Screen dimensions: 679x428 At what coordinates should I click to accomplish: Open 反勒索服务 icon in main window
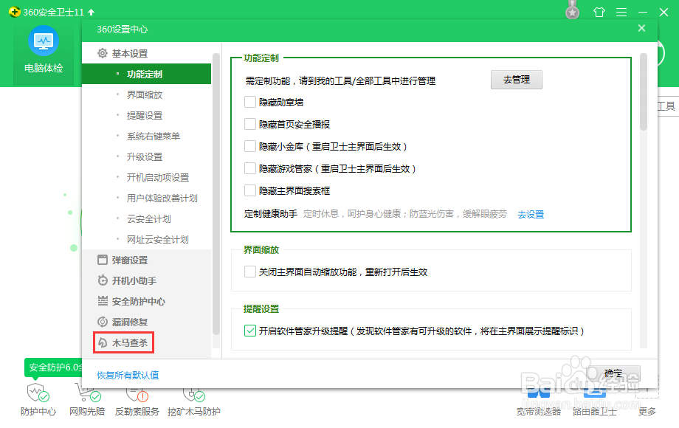pyautogui.click(x=137, y=394)
